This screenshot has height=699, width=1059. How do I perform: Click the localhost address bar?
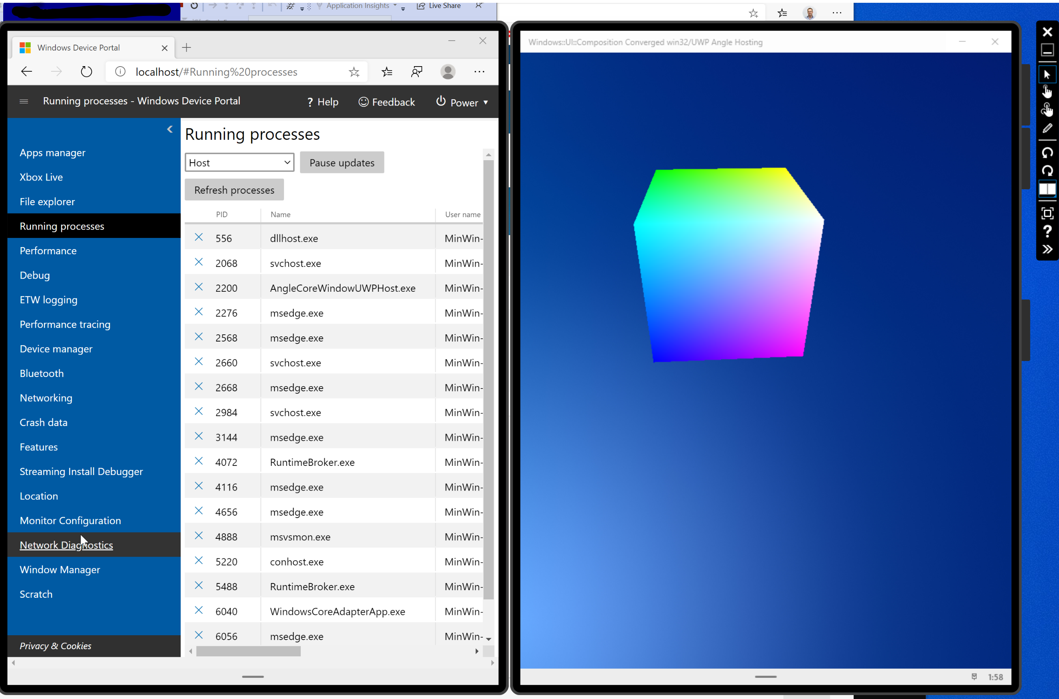[216, 72]
